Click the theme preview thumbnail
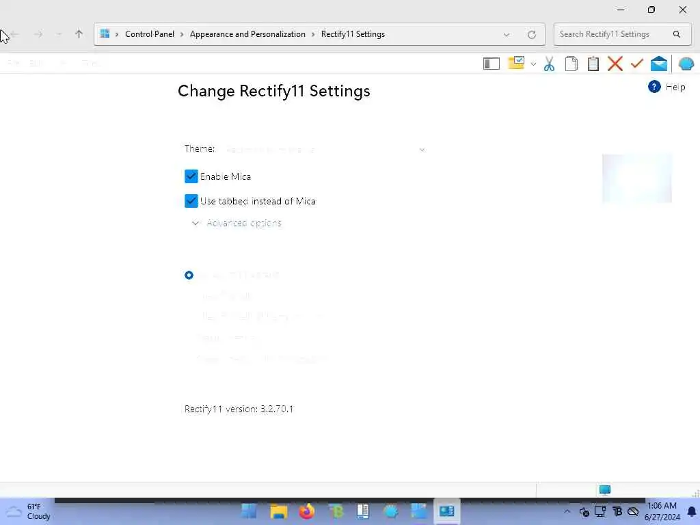Screen dimensions: 700x525 pos(636,178)
